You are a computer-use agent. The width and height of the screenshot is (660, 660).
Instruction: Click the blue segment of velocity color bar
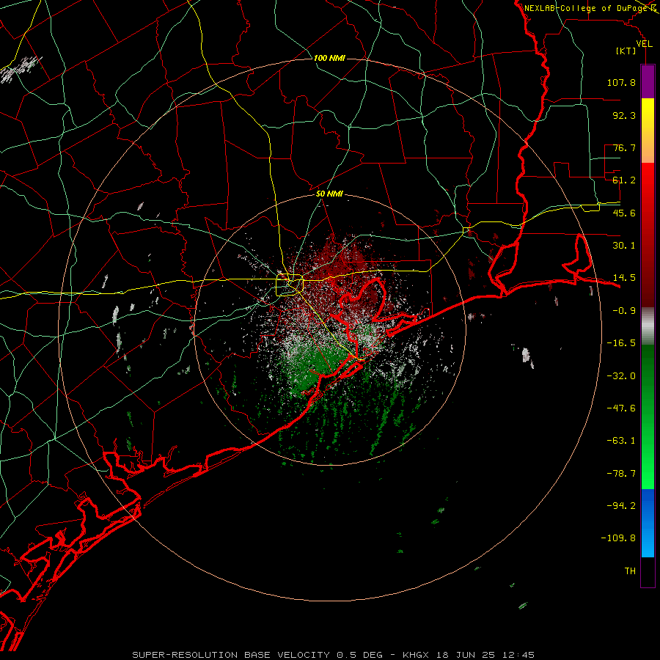coord(648,523)
